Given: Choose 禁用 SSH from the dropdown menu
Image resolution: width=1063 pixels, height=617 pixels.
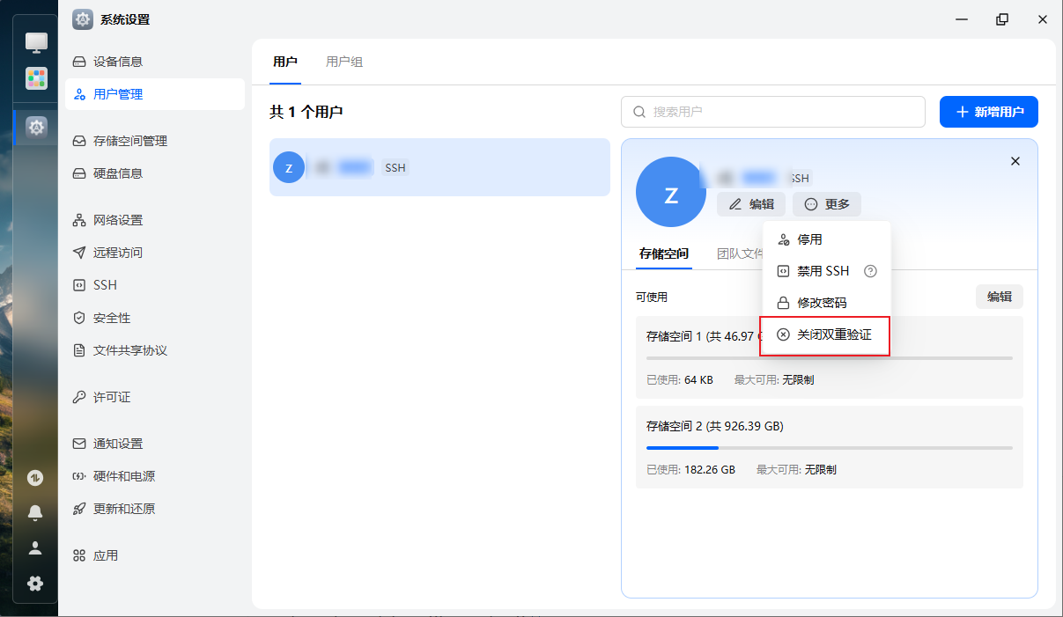Looking at the screenshot, I should [x=823, y=271].
